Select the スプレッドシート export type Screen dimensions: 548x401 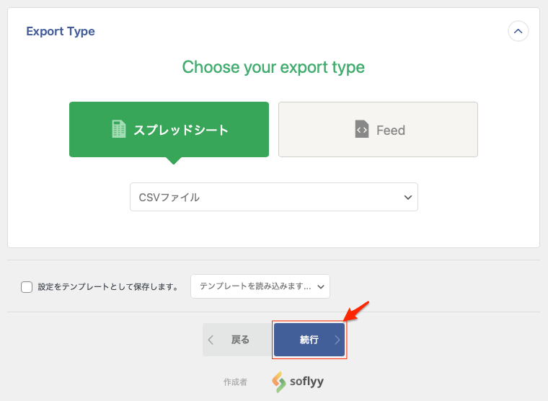coord(169,130)
